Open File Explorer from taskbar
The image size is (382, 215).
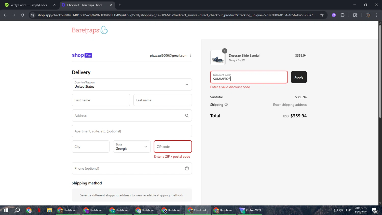point(49,210)
